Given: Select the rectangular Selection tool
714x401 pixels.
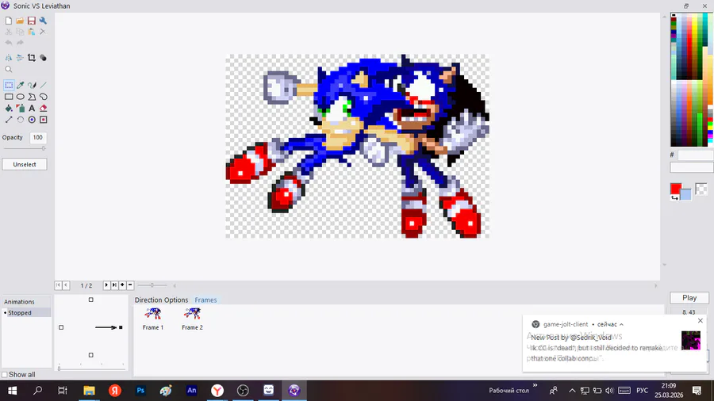Looking at the screenshot, I should [x=9, y=85].
